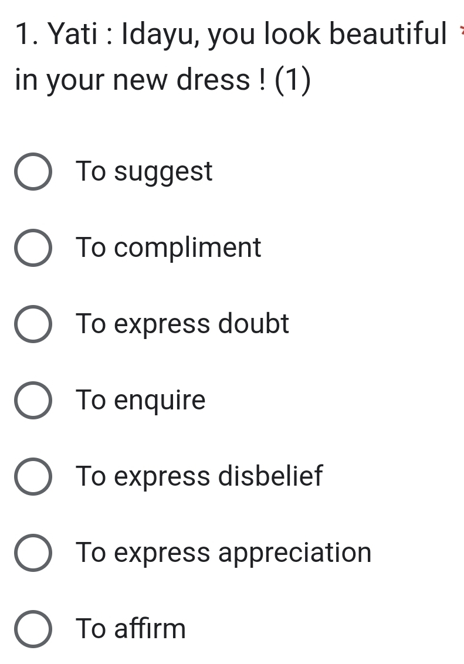The height and width of the screenshot is (664, 464).
Task: Choose the "To affirm" radio button
Action: coord(33,629)
